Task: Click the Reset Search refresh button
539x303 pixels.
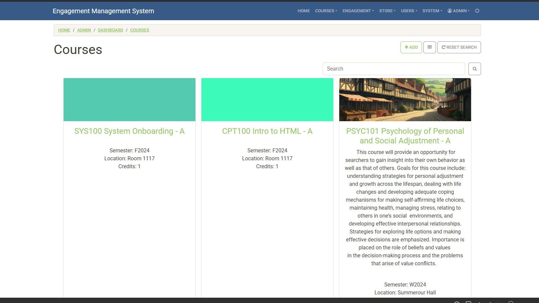Action: (x=459, y=47)
